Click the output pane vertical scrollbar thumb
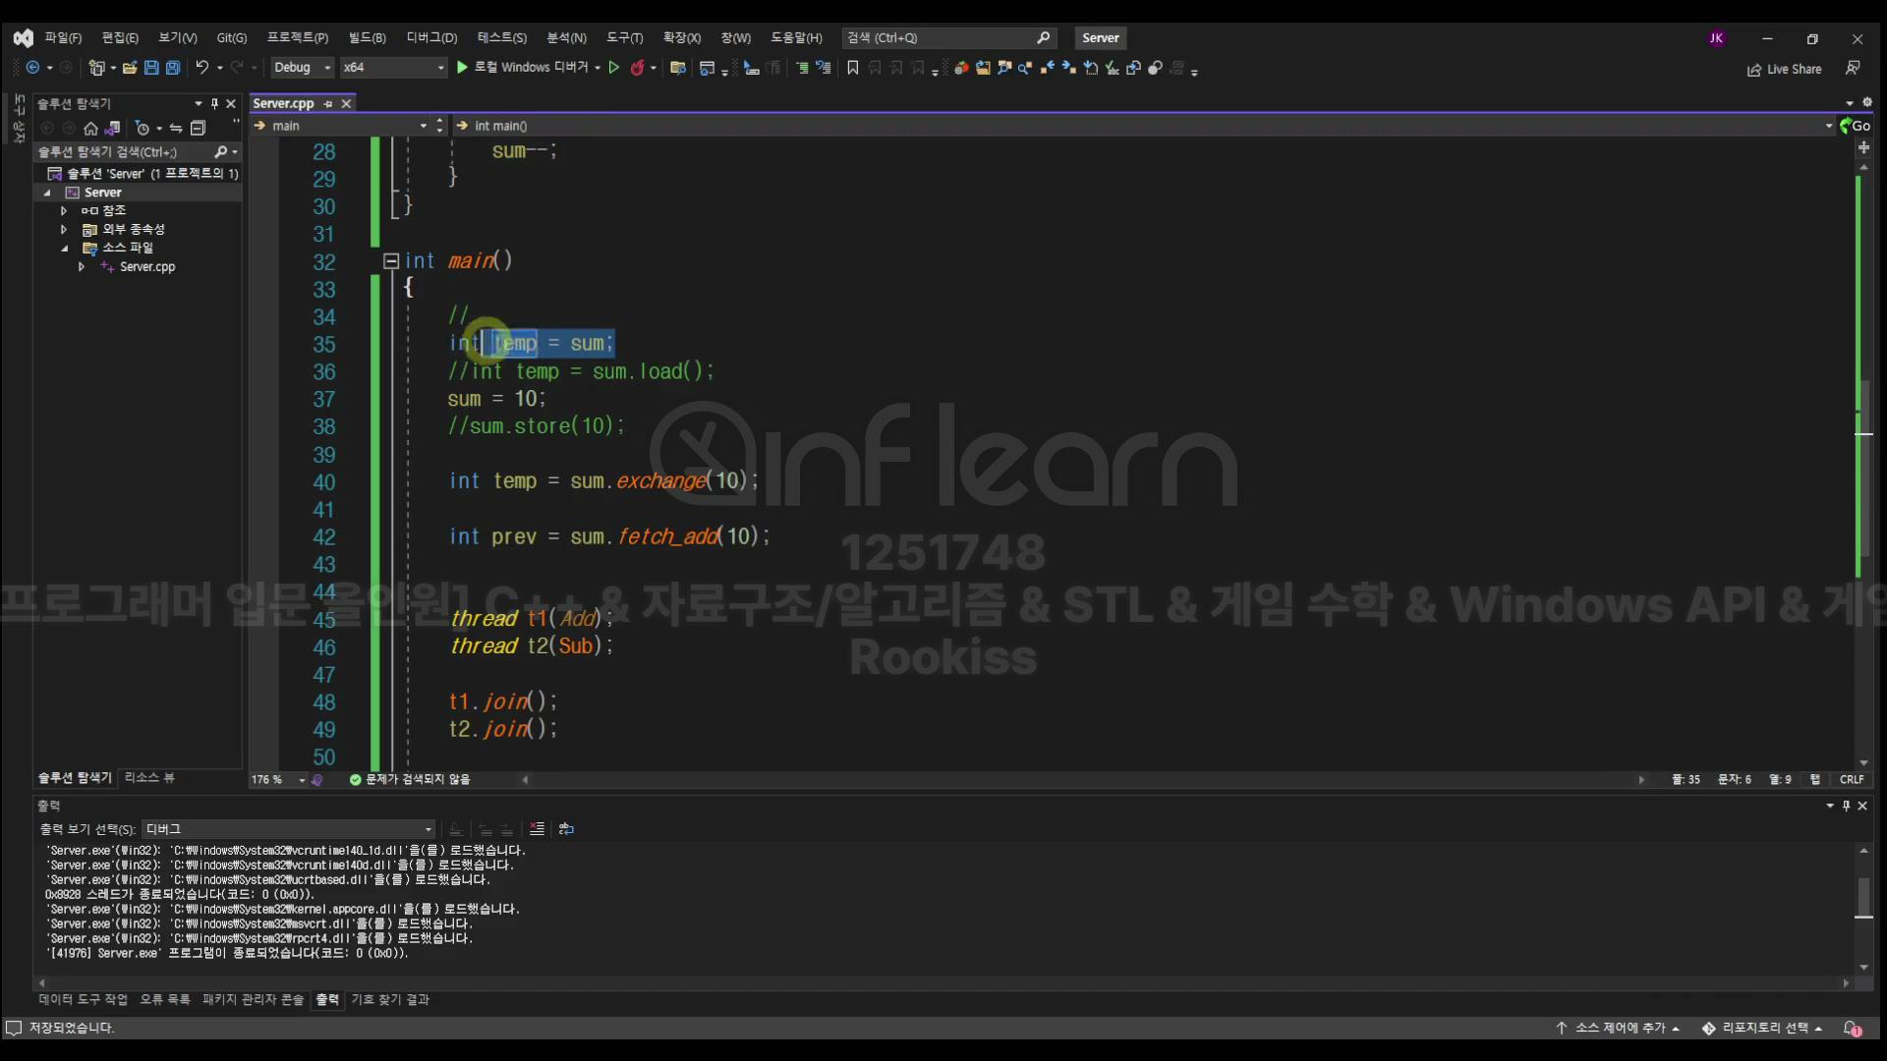Viewport: 1887px width, 1061px height. click(1863, 896)
